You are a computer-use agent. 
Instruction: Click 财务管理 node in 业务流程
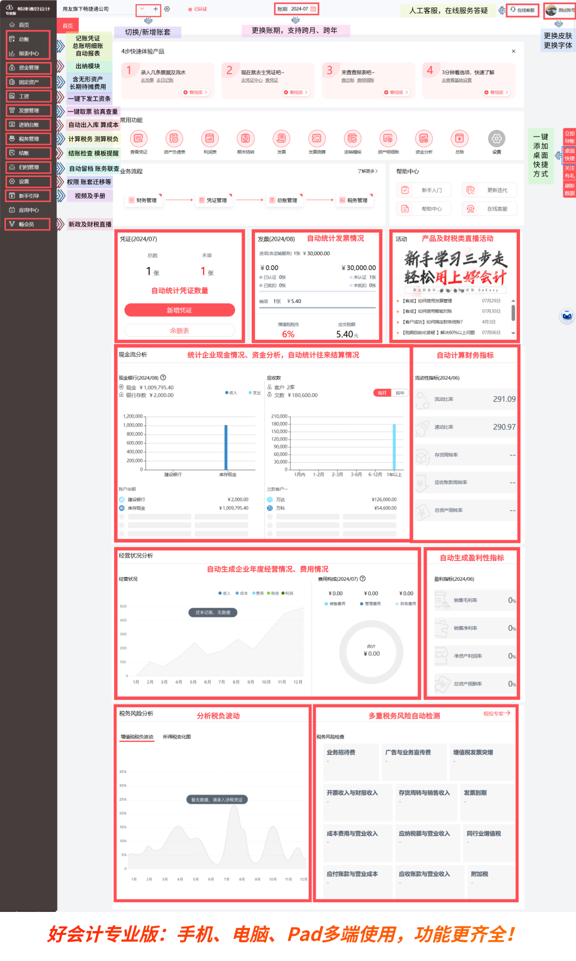(143, 201)
